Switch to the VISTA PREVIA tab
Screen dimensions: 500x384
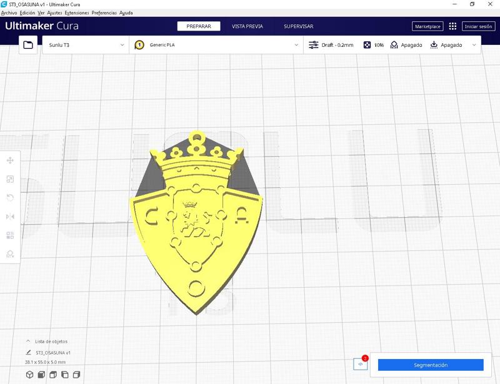tap(249, 26)
